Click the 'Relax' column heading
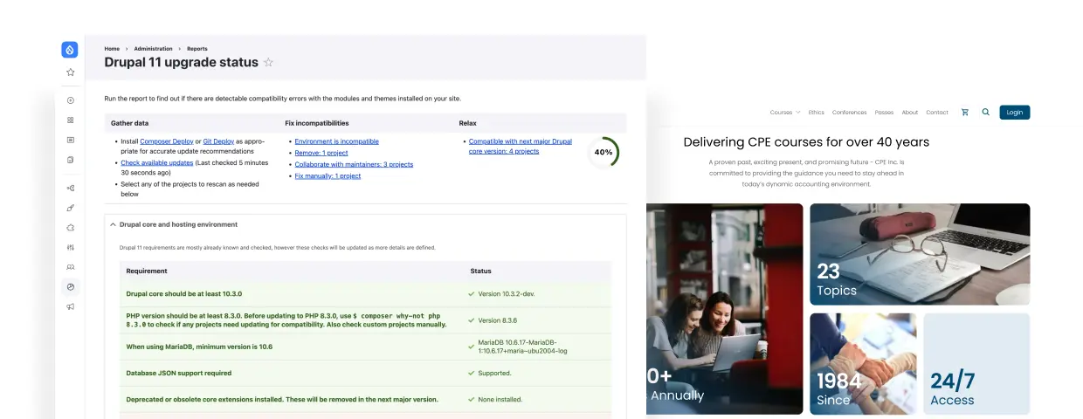Screen dimensions: 1083x419 [468, 123]
